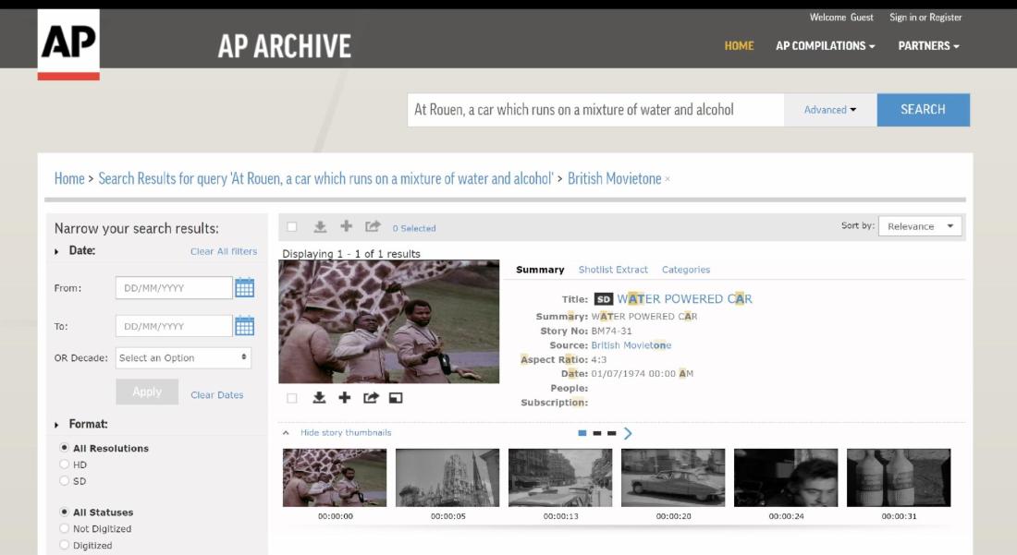1017x555 pixels.
Task: Select thumbnail at 00:00:05
Action: tap(447, 477)
